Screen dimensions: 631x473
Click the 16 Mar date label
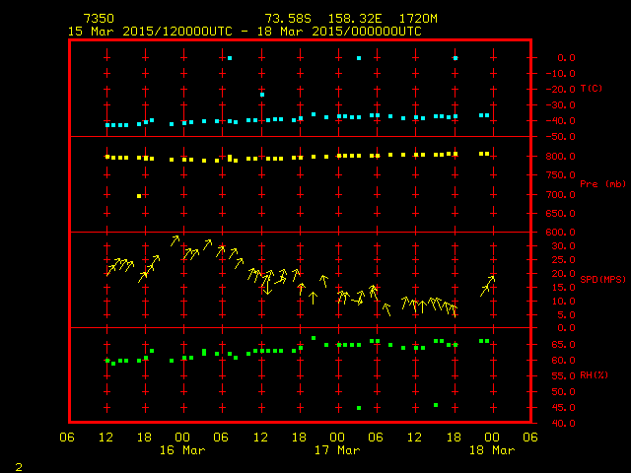(x=183, y=450)
